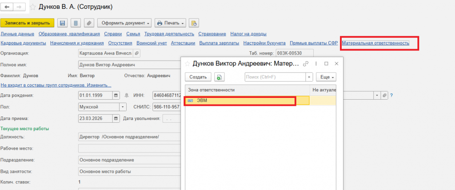Screen dimensions: 455x190
Task: Click the Вид занятости field
Action: pyautogui.click(x=129, y=171)
